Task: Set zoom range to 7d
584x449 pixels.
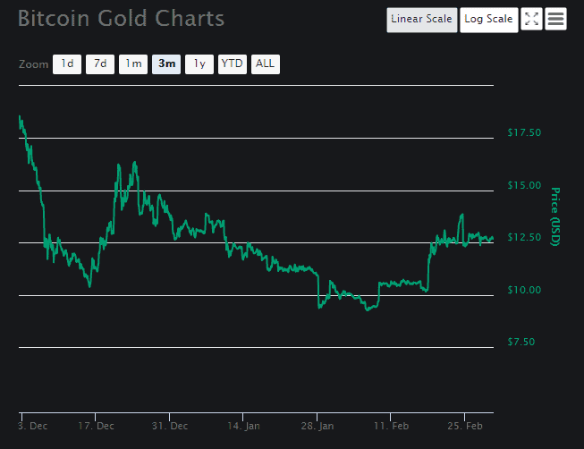Action: click(x=100, y=64)
